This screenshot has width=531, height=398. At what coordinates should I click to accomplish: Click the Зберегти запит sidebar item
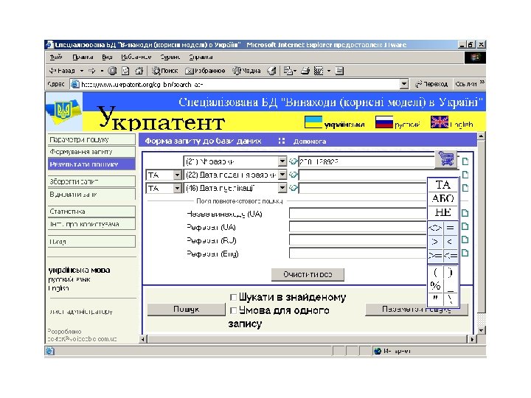(91, 181)
